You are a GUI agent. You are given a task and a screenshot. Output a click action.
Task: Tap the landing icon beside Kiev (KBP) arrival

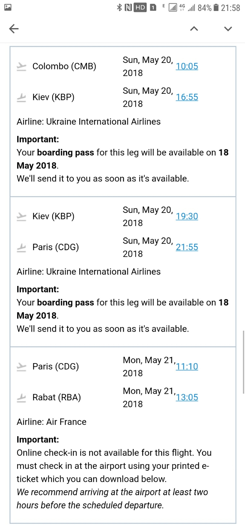(x=21, y=97)
